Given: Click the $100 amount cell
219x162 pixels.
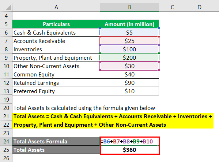Looking at the screenshot, I should (129, 49).
